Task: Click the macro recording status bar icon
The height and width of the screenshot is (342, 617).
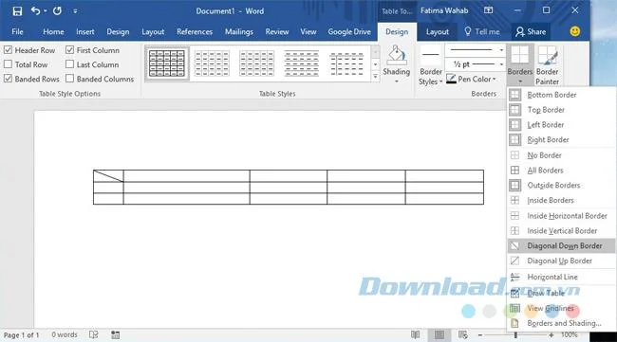Action: (115, 335)
